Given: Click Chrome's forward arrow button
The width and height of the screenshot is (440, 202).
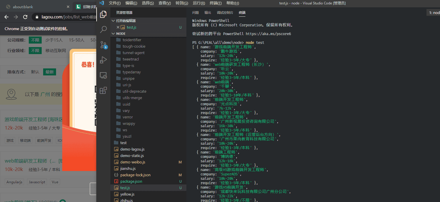Looking at the screenshot, I should 16,17.
